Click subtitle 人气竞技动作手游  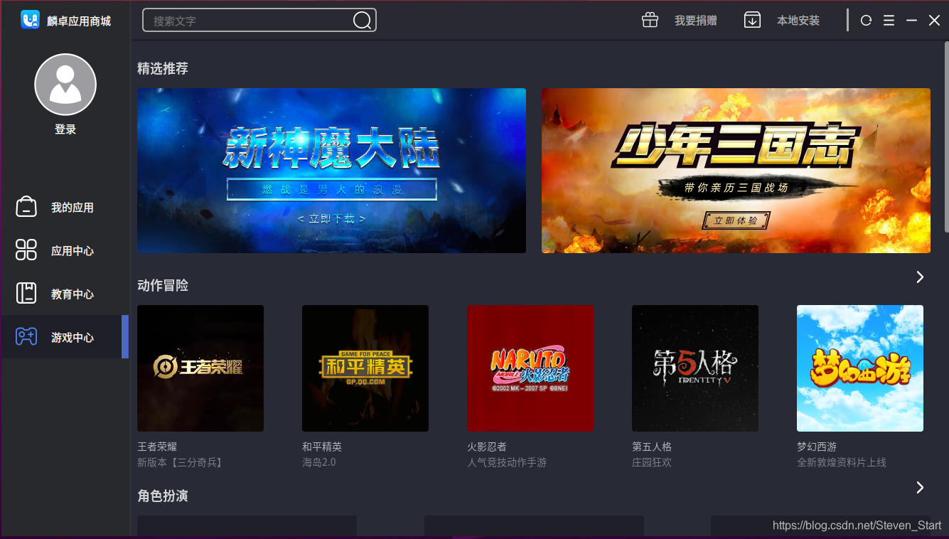point(507,462)
